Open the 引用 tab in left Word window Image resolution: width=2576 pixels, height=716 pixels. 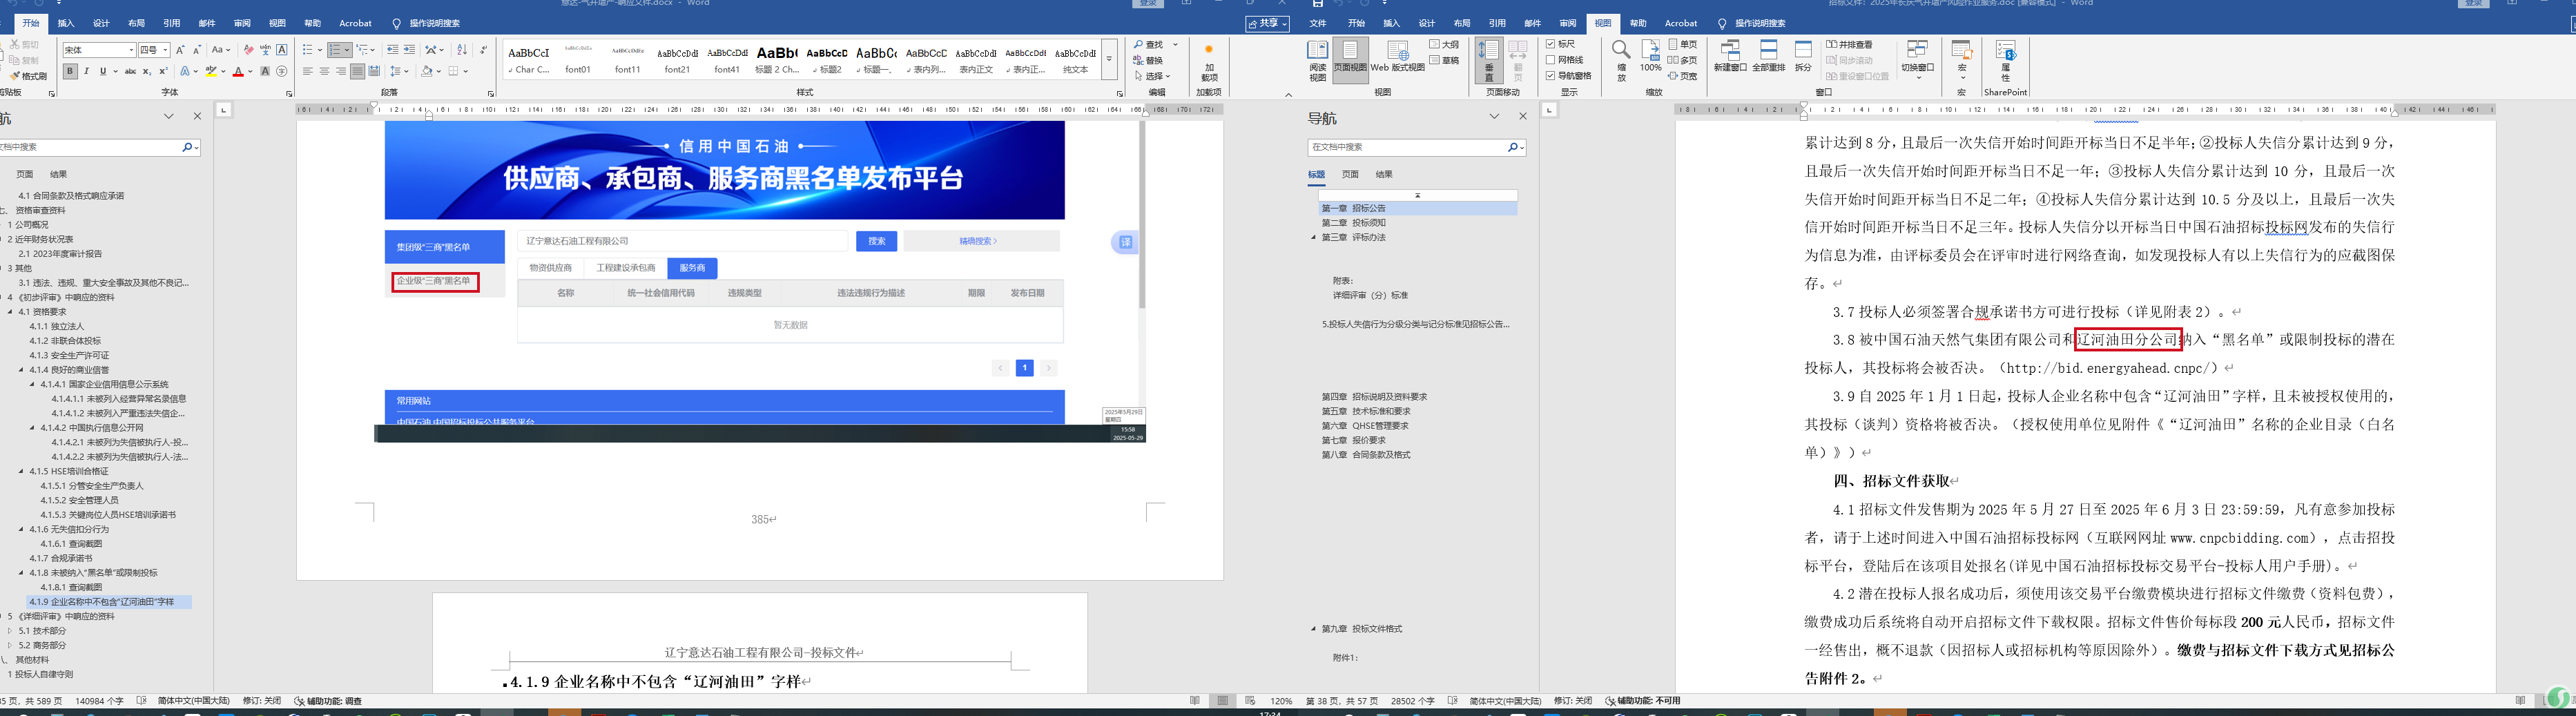pos(172,23)
